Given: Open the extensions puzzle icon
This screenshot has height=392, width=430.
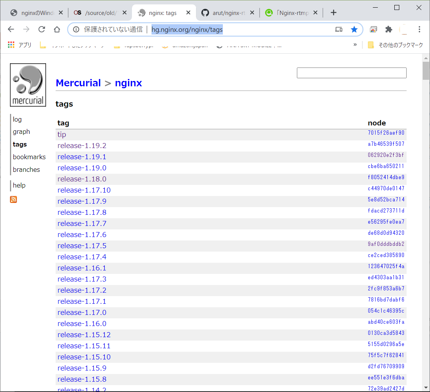Looking at the screenshot, I should pyautogui.click(x=389, y=29).
